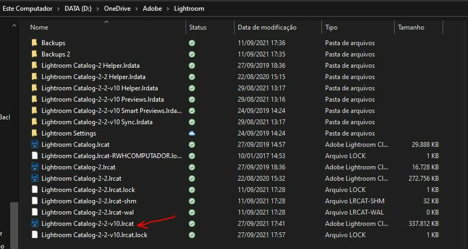
Task: Select Lightroom Catalog-2-2.lrcat-shm file name
Action: pyautogui.click(x=88, y=201)
